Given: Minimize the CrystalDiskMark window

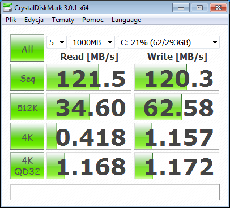Looking at the screenshot, I should coord(181,8).
